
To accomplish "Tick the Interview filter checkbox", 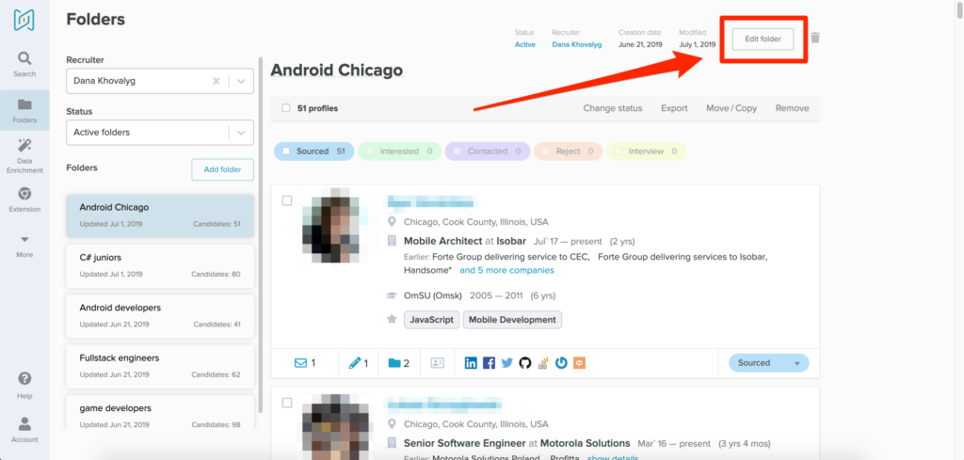I will [x=619, y=151].
